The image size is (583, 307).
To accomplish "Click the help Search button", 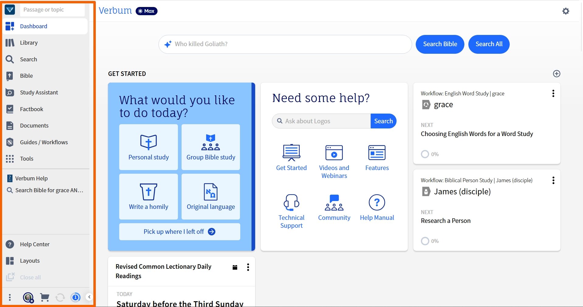I will click(x=383, y=121).
